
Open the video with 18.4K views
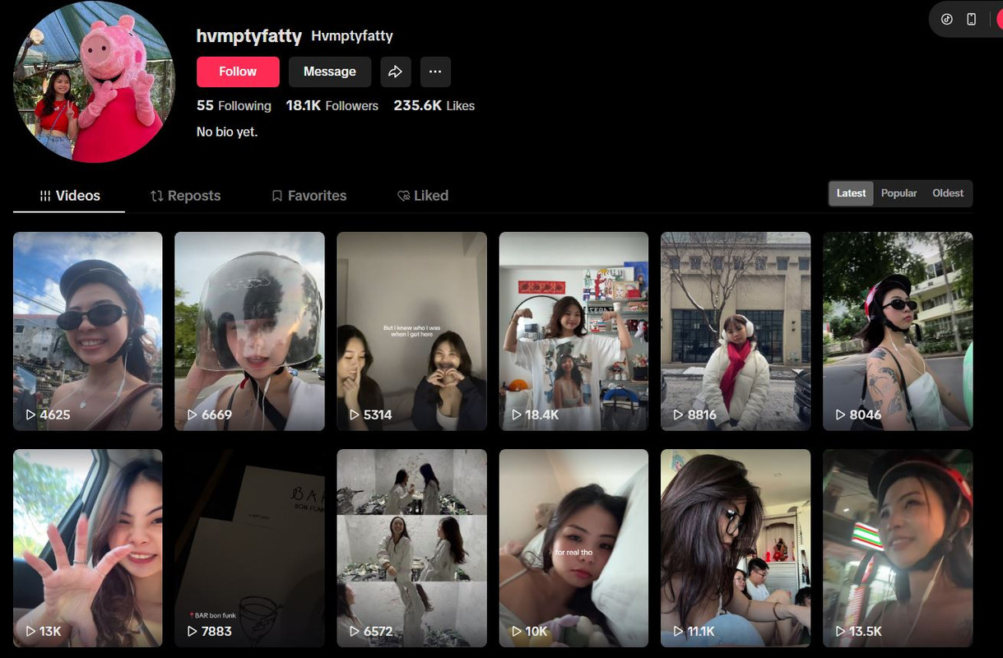[x=573, y=331]
